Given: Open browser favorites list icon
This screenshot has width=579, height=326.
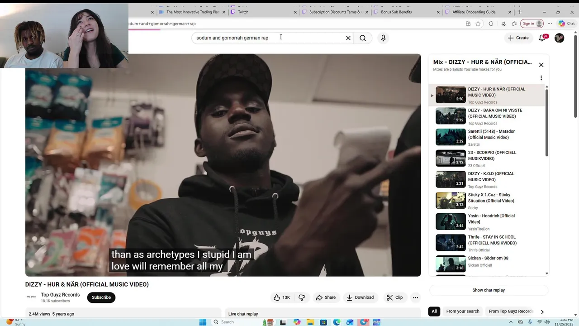Looking at the screenshot, I should [x=514, y=24].
